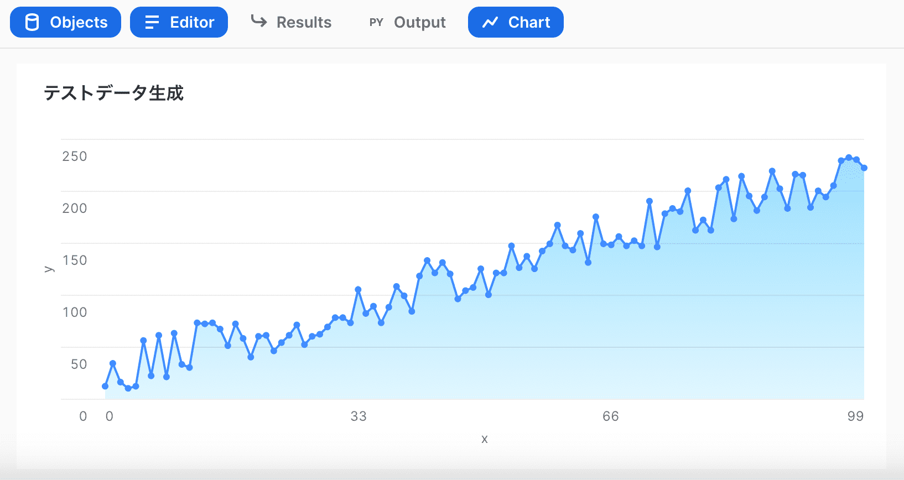Click the 100 tick on y-axis
The width and height of the screenshot is (904, 480).
coord(75,312)
